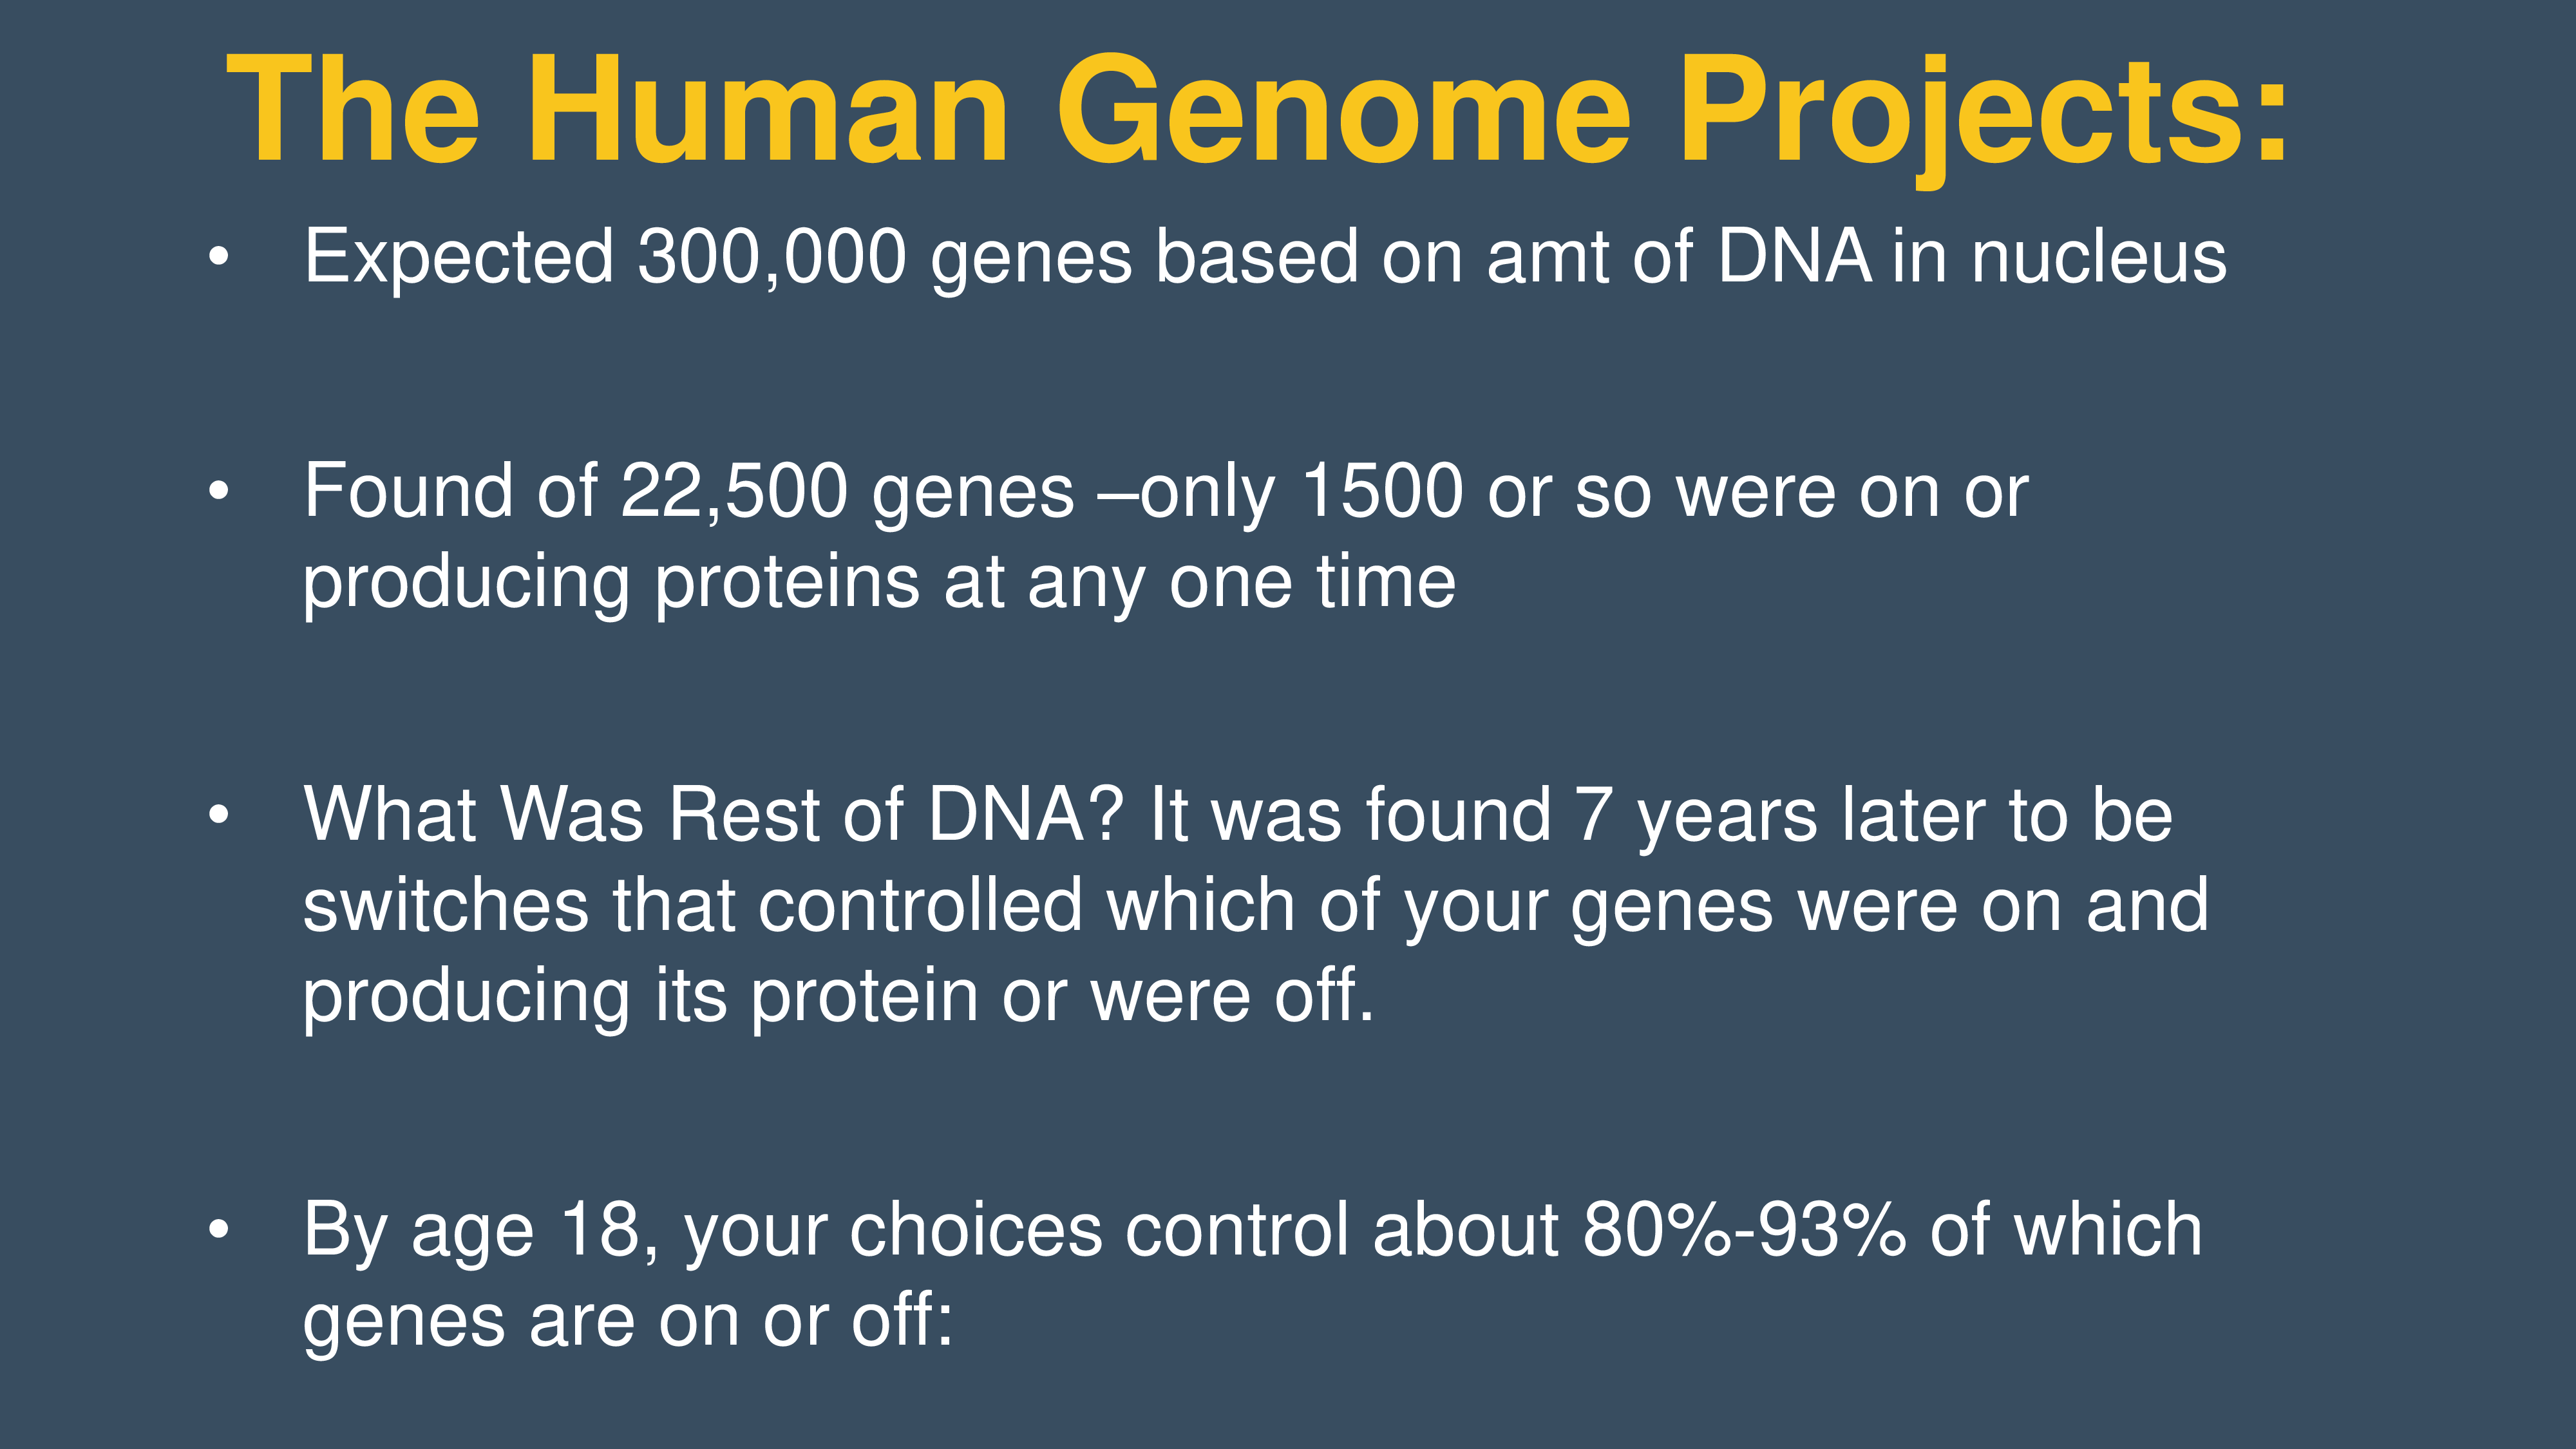
Task: Click the number "300,000" in first bullet
Action: pos(772,258)
